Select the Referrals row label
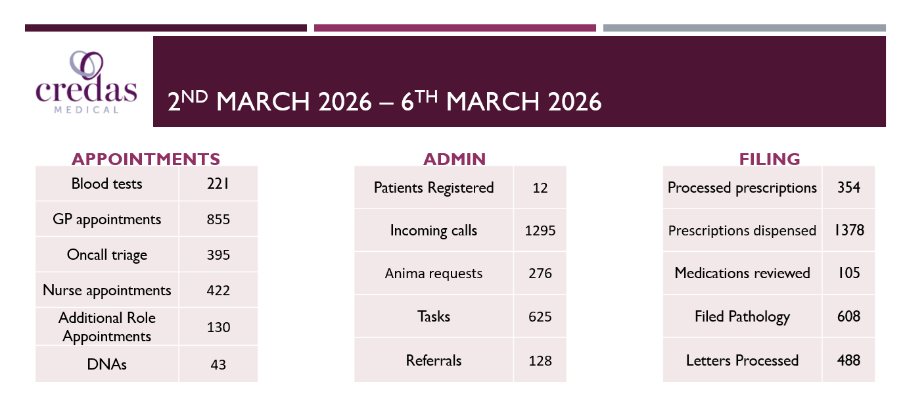 [434, 360]
